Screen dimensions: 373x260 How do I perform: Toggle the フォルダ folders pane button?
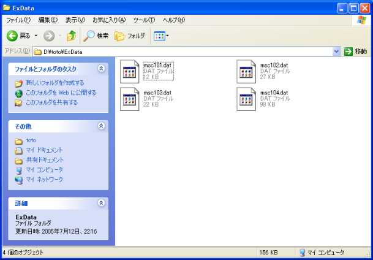click(130, 36)
